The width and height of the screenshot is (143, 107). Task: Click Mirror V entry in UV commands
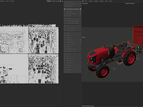72,35
